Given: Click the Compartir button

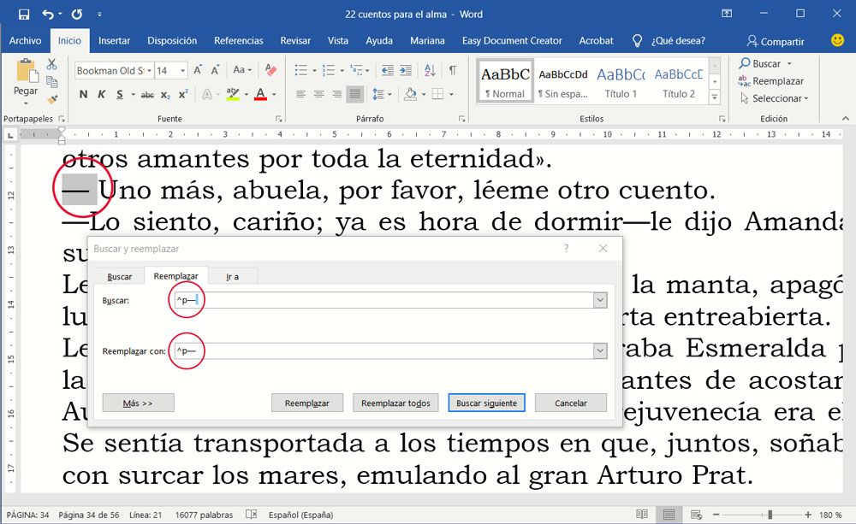Looking at the screenshot, I should coord(776,41).
